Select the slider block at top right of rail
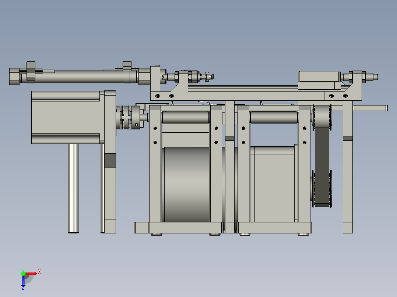This screenshot has width=397, height=297. pos(319,80)
